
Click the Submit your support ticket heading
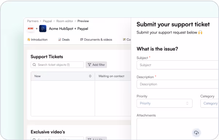point(173,24)
